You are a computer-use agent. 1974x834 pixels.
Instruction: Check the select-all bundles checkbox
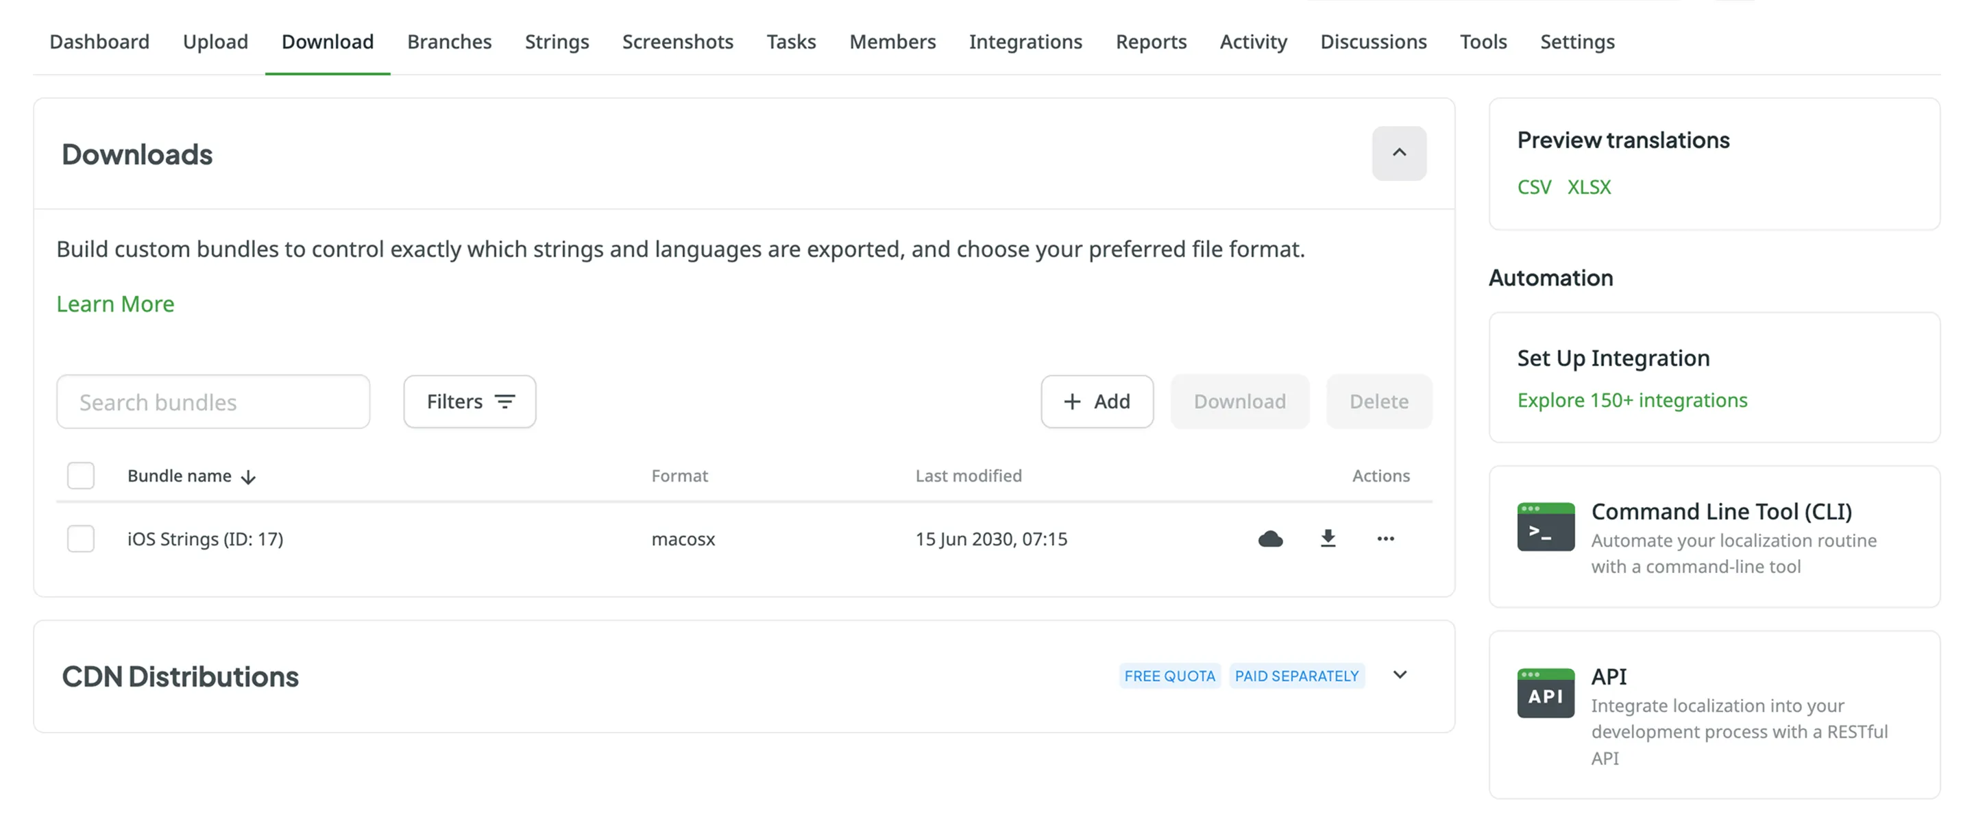(x=80, y=476)
